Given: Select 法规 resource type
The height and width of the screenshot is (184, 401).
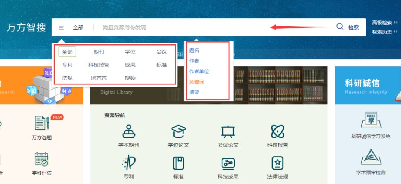Looking at the screenshot, I should [67, 78].
